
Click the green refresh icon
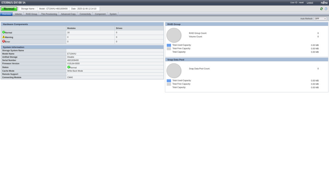click(321, 9)
